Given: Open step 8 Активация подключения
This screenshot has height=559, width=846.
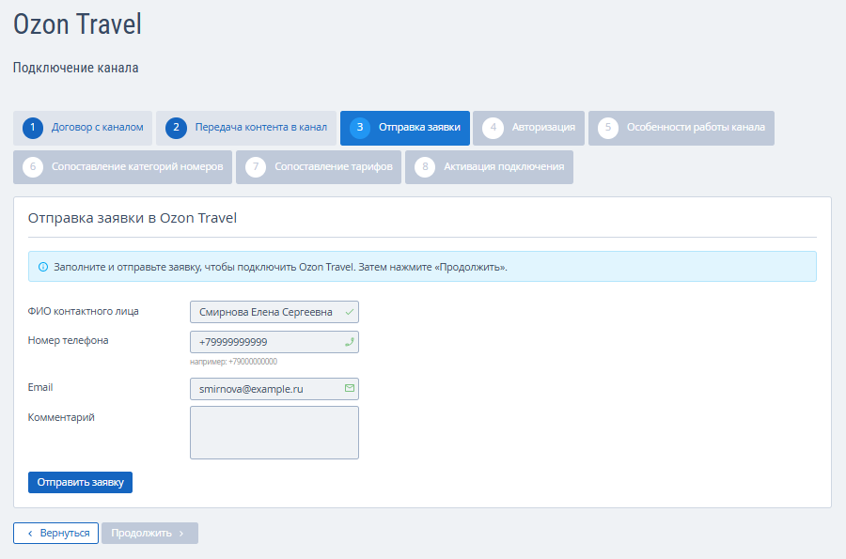Looking at the screenshot, I should click(x=489, y=167).
